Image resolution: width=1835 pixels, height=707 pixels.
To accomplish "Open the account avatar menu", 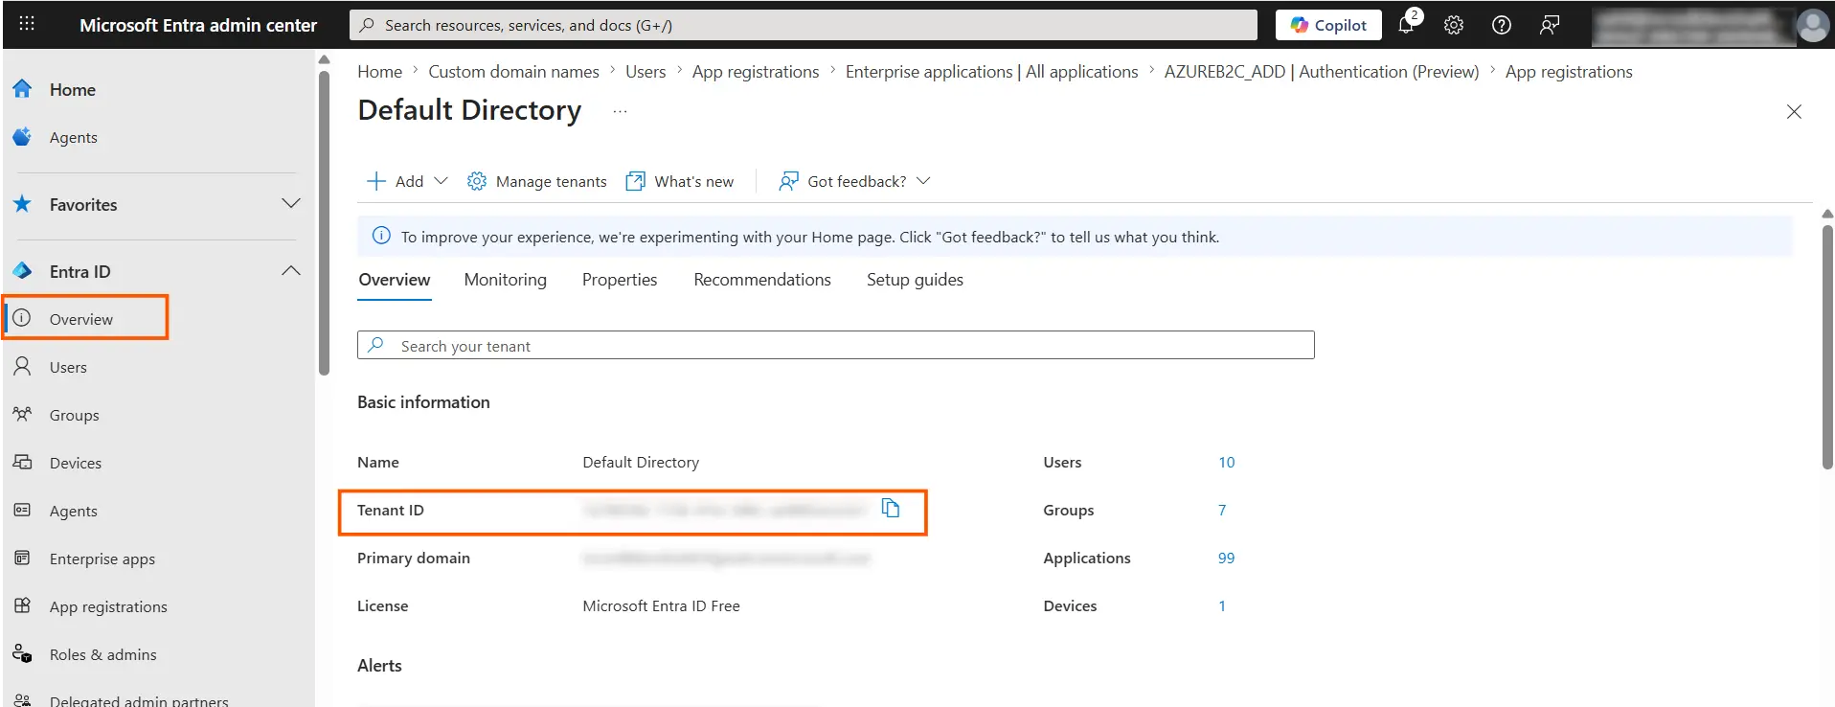I will (x=1812, y=25).
